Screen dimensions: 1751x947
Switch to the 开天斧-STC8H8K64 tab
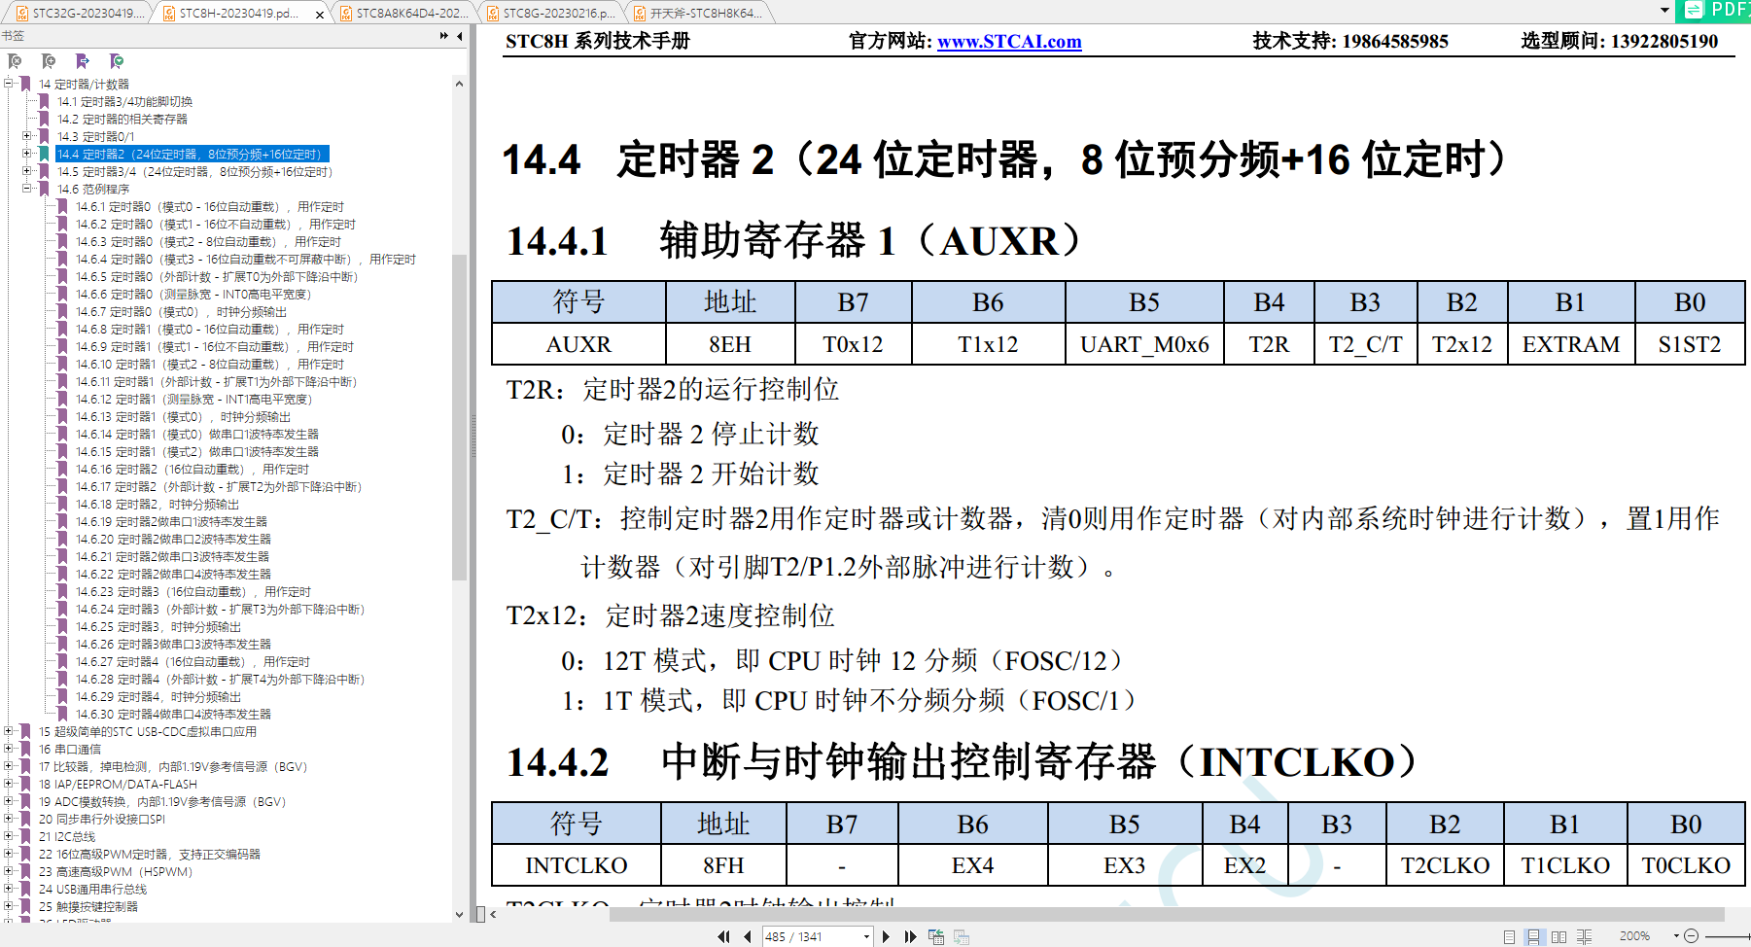click(699, 13)
